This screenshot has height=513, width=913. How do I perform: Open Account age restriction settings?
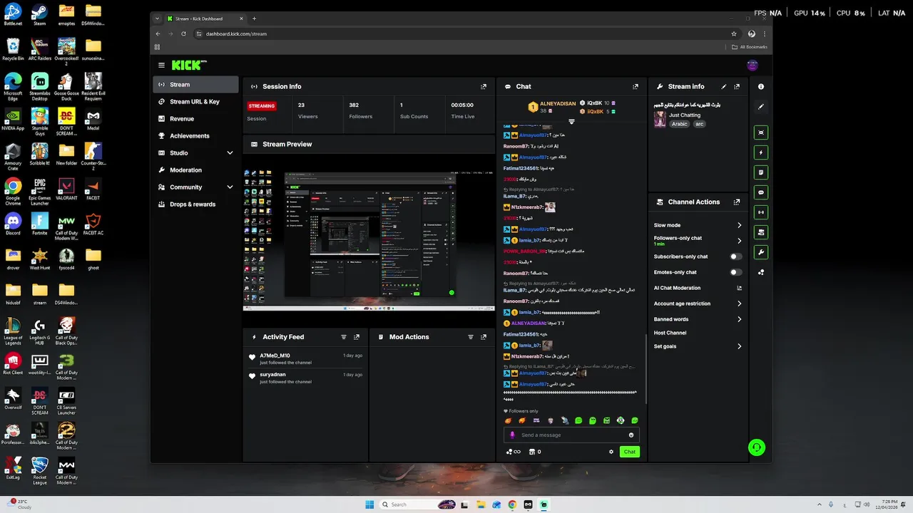(698, 304)
